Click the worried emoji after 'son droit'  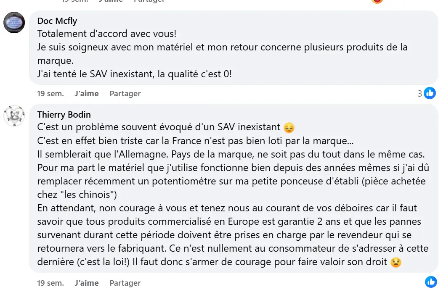click(x=396, y=262)
